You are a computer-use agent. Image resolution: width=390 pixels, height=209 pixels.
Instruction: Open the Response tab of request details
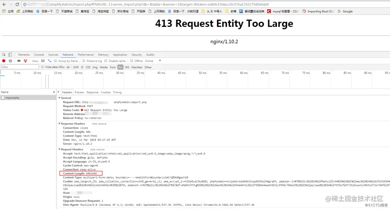click(92, 92)
